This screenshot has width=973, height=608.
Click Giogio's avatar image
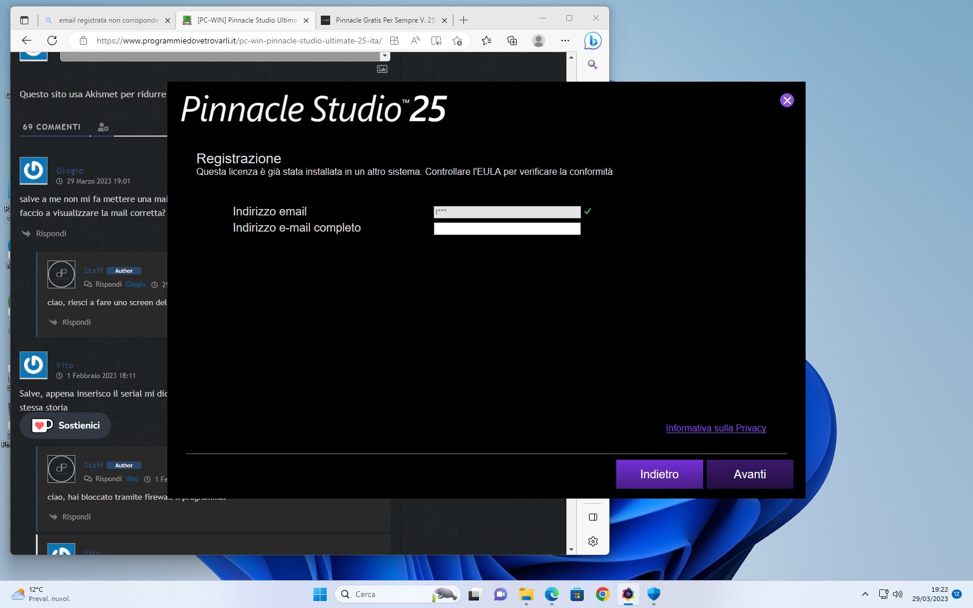[34, 171]
